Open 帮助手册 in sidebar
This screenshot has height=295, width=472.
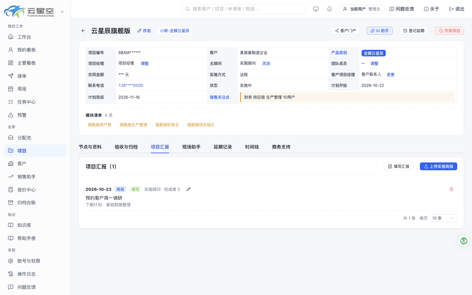35,238
